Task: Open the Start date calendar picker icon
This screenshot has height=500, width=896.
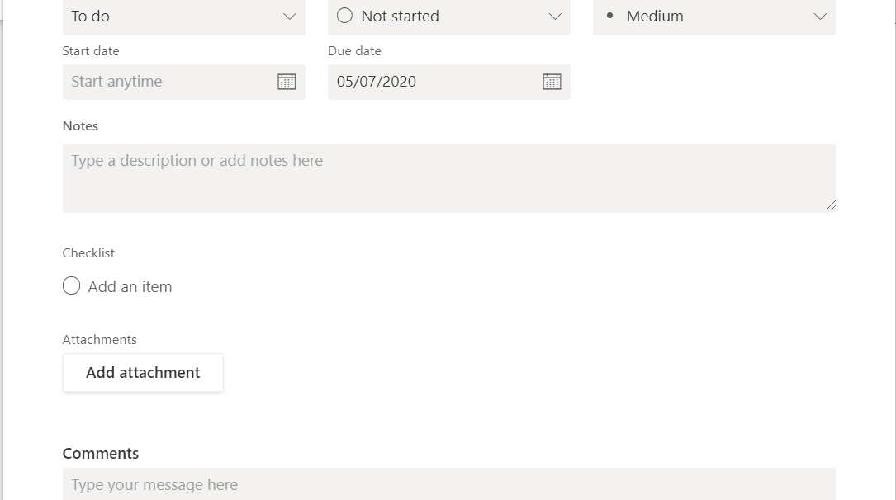Action: coord(287,82)
